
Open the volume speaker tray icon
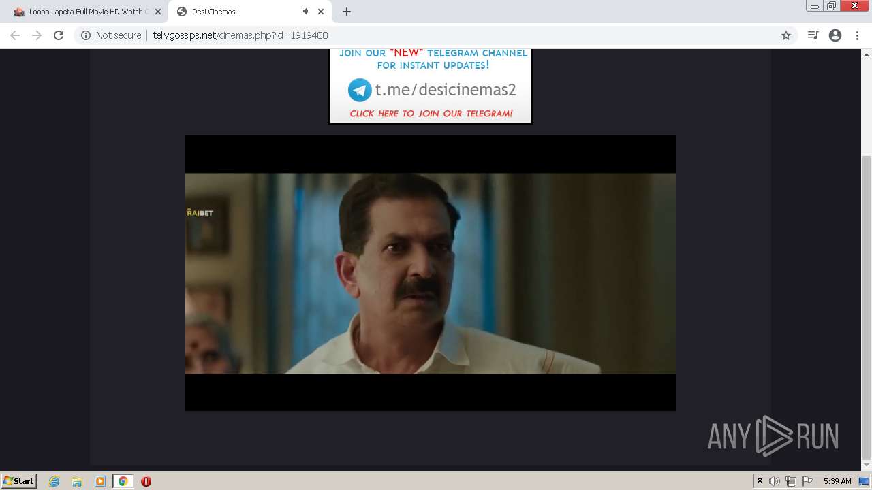775,481
